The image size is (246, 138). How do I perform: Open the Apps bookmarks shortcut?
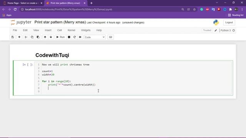[x=7, y=15]
